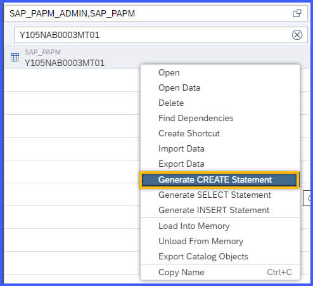Click the schema selection popup icon
This screenshot has width=313, height=286.
[297, 13]
